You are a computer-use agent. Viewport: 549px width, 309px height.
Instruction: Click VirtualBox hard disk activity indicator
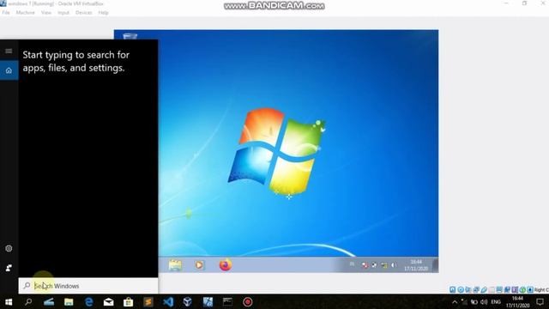click(x=453, y=289)
